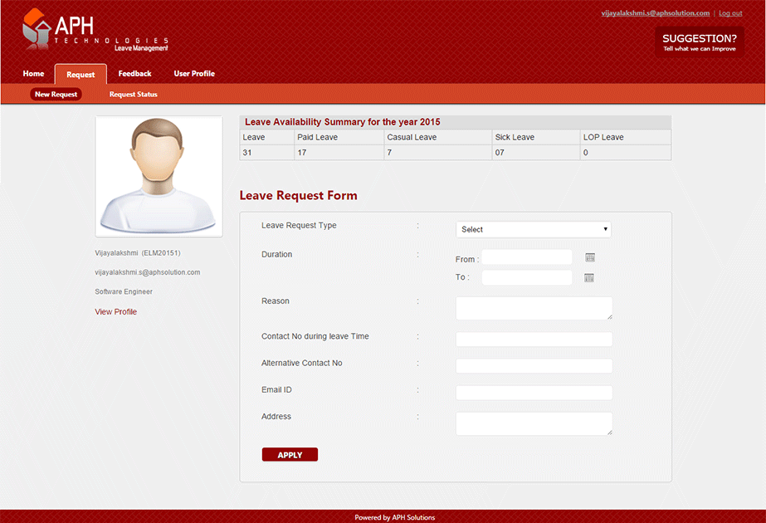The height and width of the screenshot is (523, 766).
Task: Open the View Profile link
Action: point(116,312)
